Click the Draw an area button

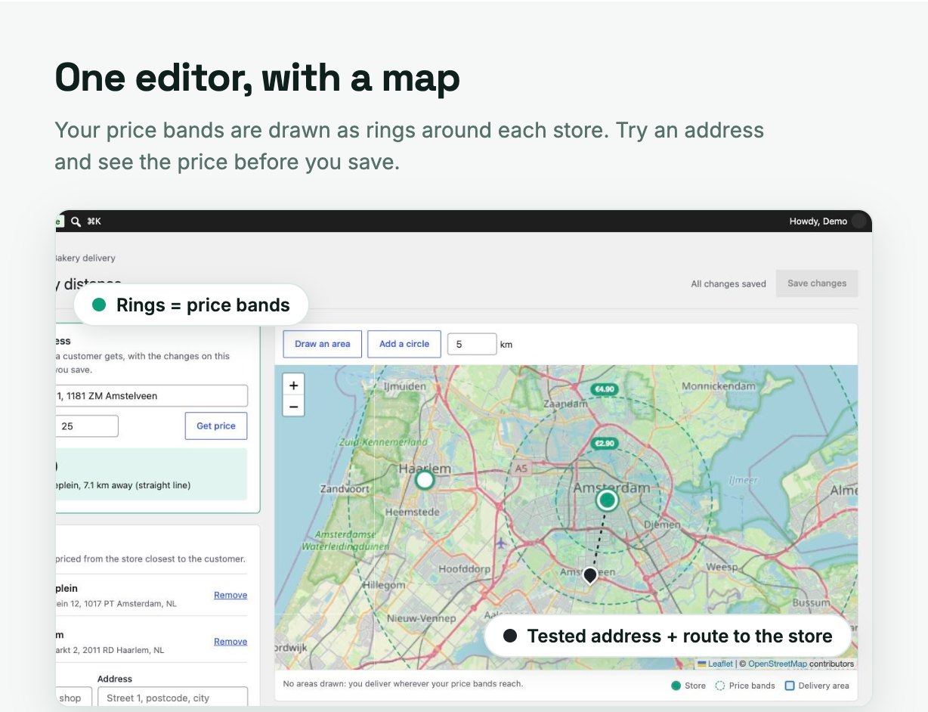[x=323, y=344]
